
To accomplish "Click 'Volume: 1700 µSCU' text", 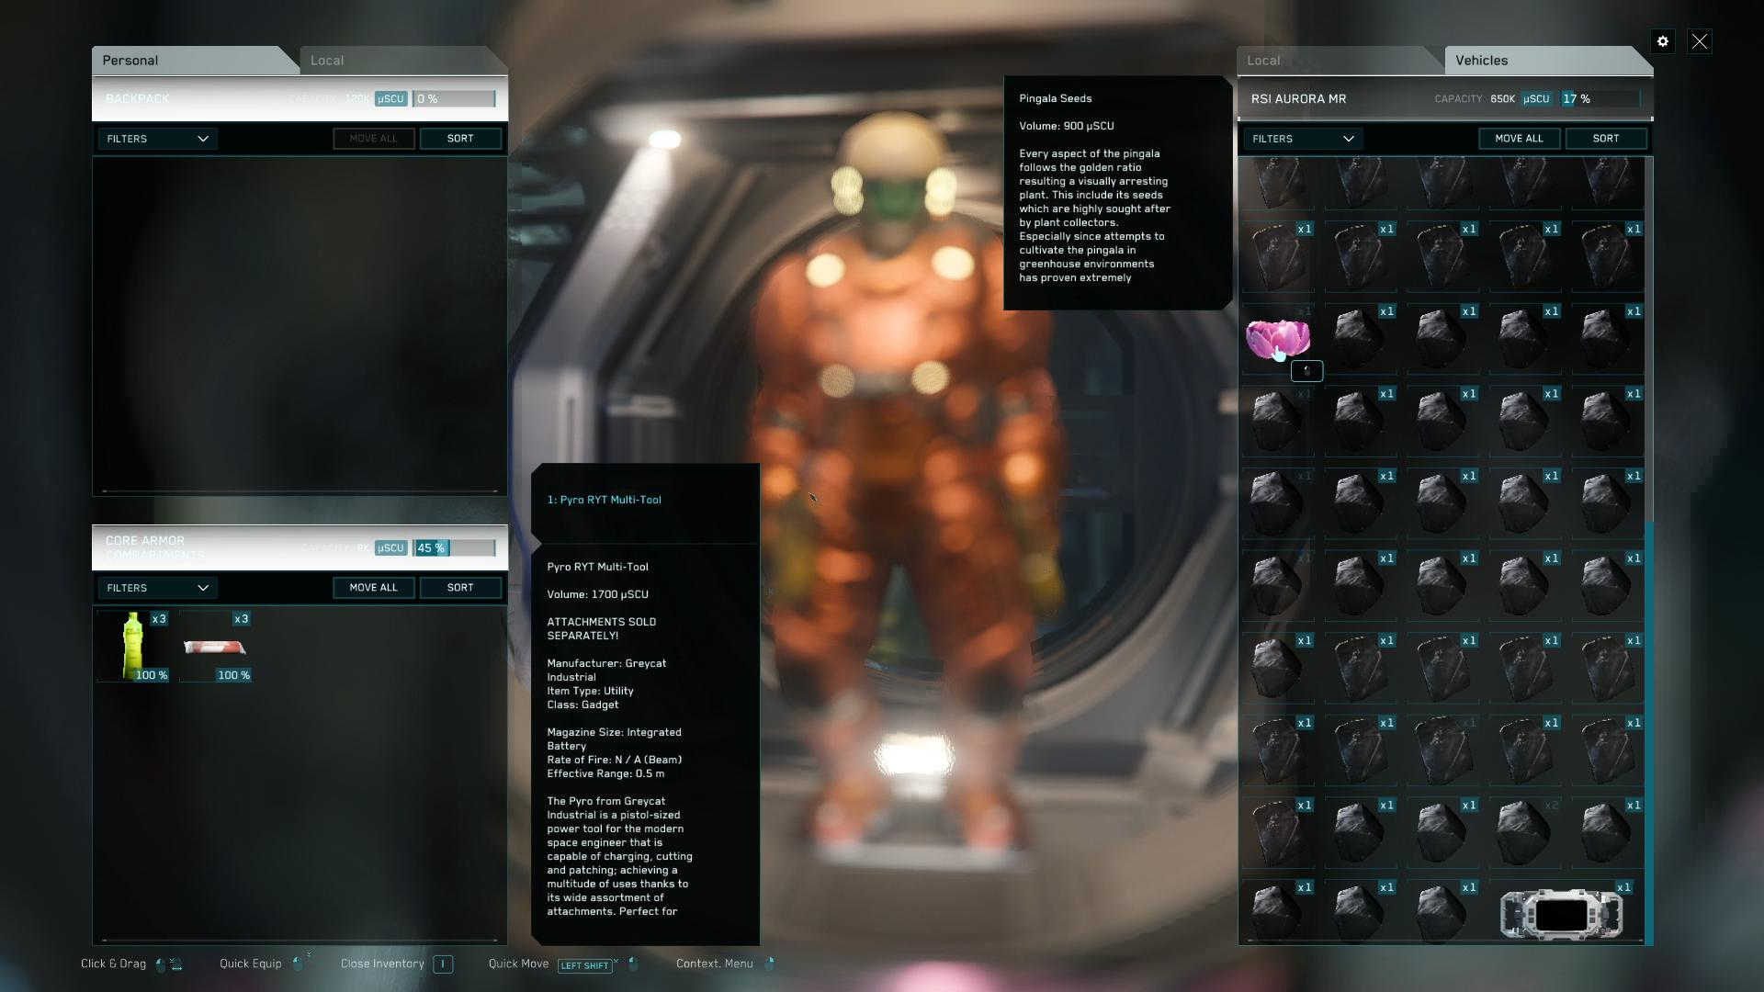I will pyautogui.click(x=597, y=594).
